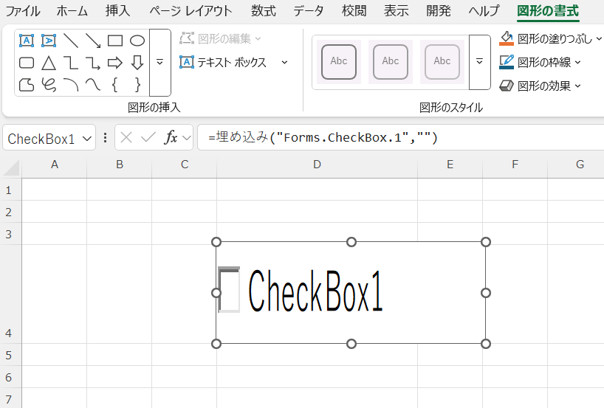Toggle the CheckBox1 checkbox
Image resolution: width=604 pixels, height=408 pixels.
click(x=229, y=290)
